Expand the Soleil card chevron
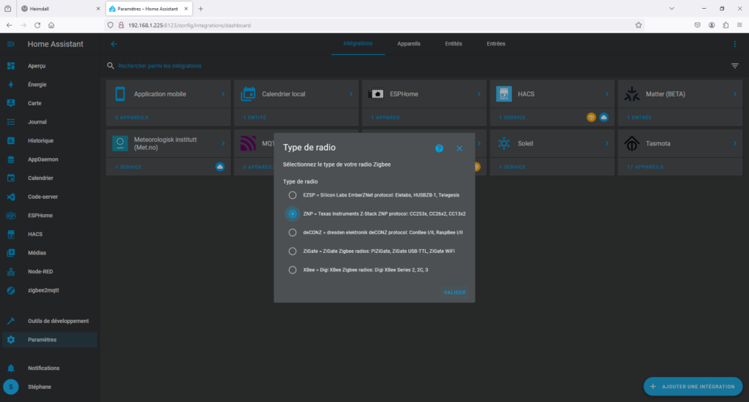 point(607,143)
